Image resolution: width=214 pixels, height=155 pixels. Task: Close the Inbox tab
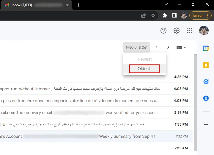[67, 5]
